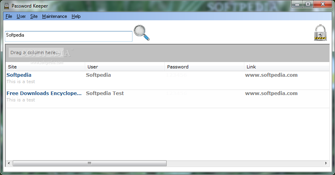Screen dimensions: 335x175
Task: Click the padlock lock icon
Action: (320, 33)
